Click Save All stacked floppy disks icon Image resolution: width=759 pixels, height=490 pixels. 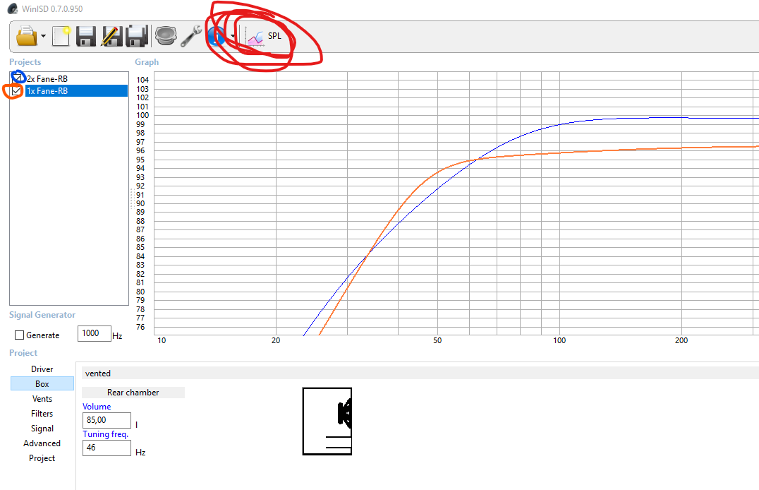point(136,36)
